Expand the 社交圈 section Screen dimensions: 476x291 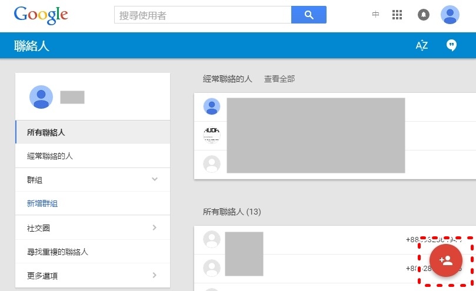[92, 228]
